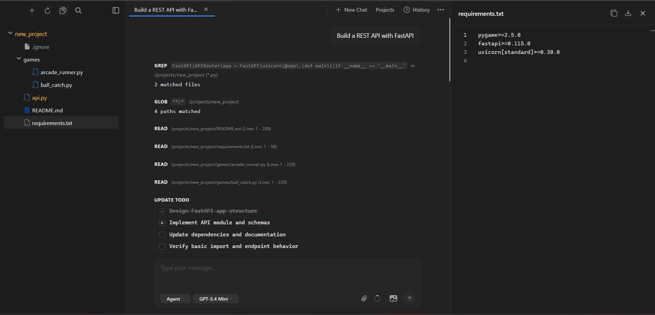Open the three-dot more options menu

(x=441, y=10)
